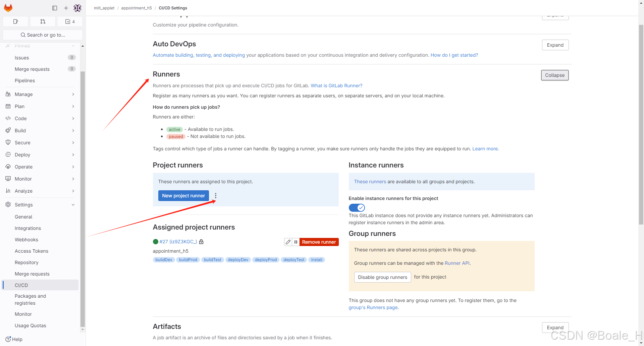Expand the Auto DevOps section
644x346 pixels.
click(555, 45)
